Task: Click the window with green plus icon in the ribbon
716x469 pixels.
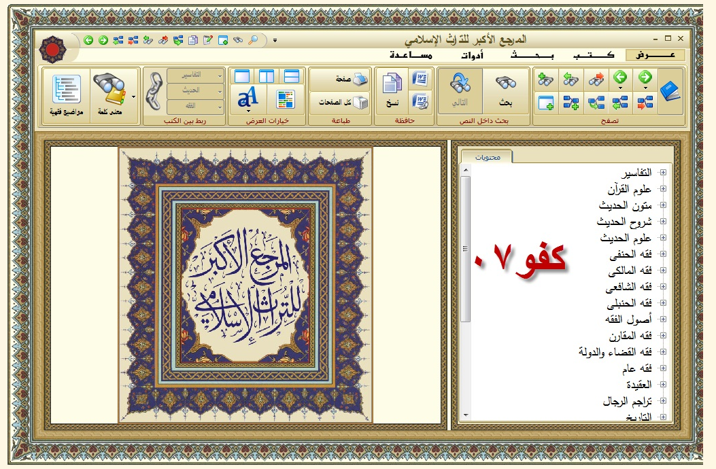Action: point(546,102)
